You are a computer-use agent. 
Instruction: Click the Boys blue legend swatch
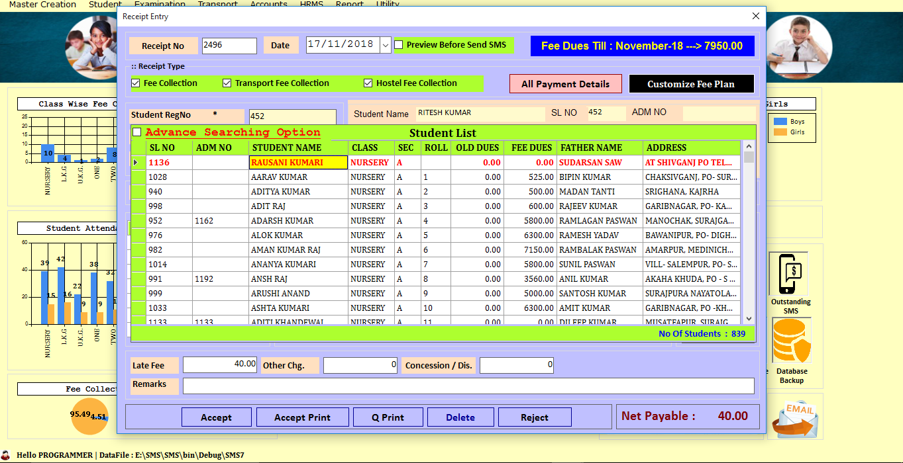coord(780,122)
